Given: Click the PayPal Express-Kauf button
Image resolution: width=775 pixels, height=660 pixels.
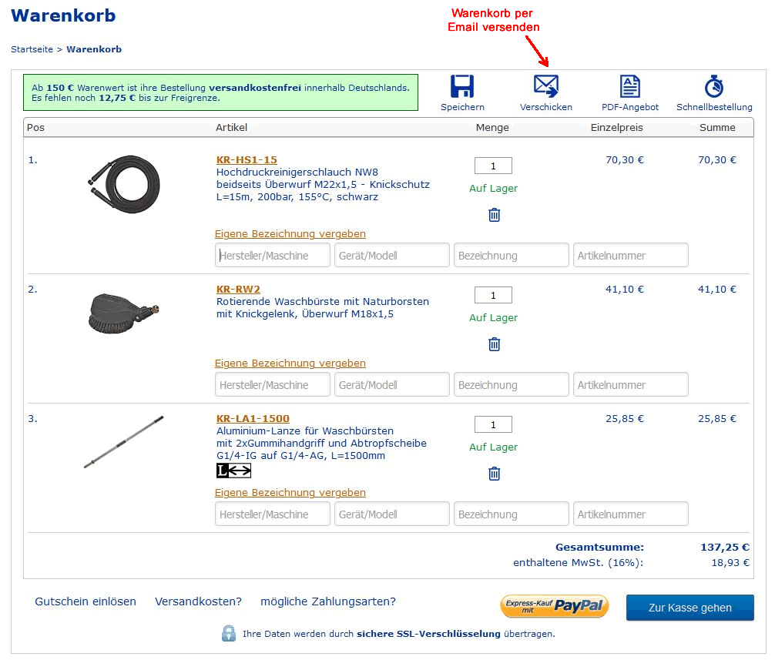Looking at the screenshot, I should tap(555, 606).
